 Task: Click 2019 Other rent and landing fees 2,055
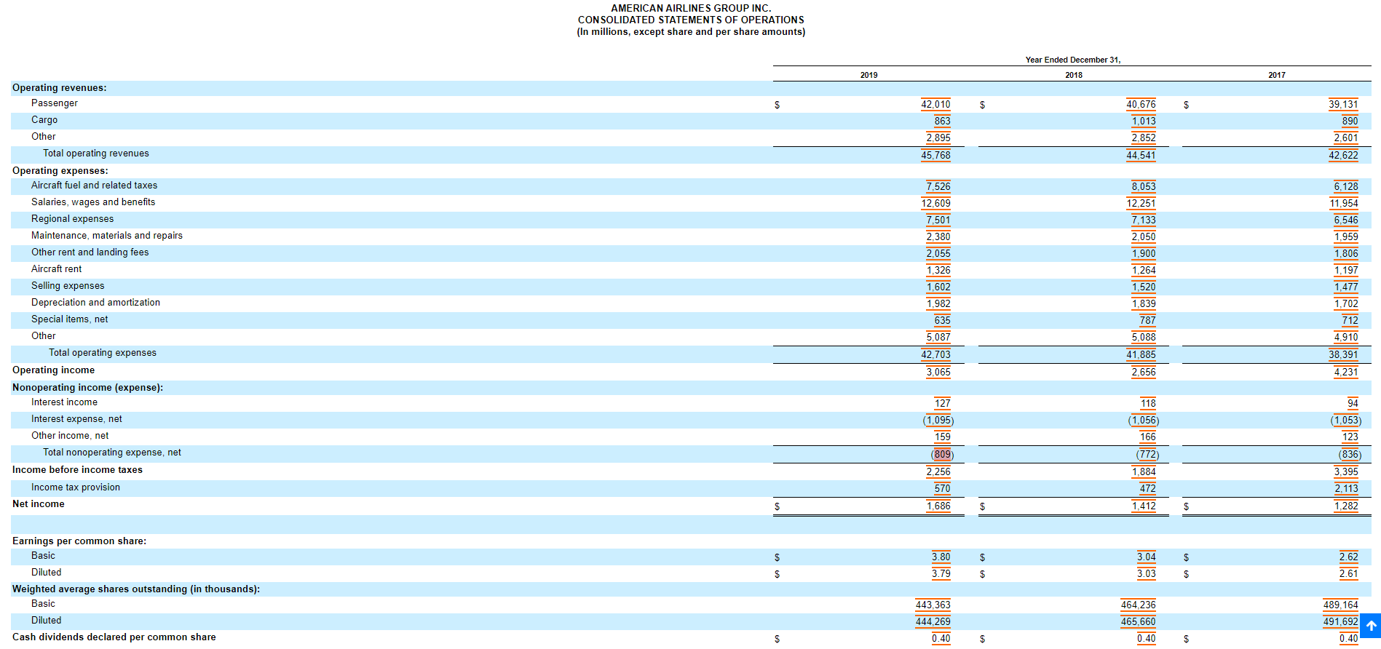tap(938, 254)
